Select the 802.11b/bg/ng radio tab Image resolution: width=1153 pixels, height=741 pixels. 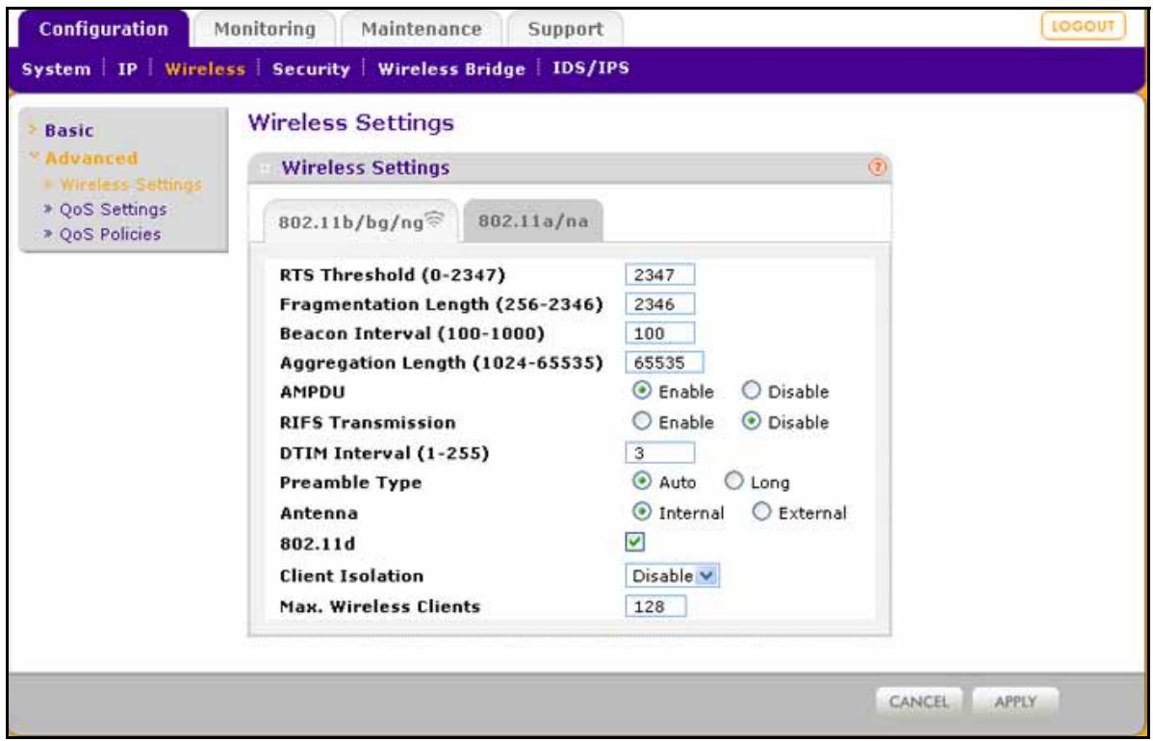[361, 222]
